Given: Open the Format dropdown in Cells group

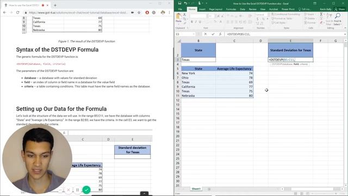Looking at the screenshot, I should (x=310, y=23).
